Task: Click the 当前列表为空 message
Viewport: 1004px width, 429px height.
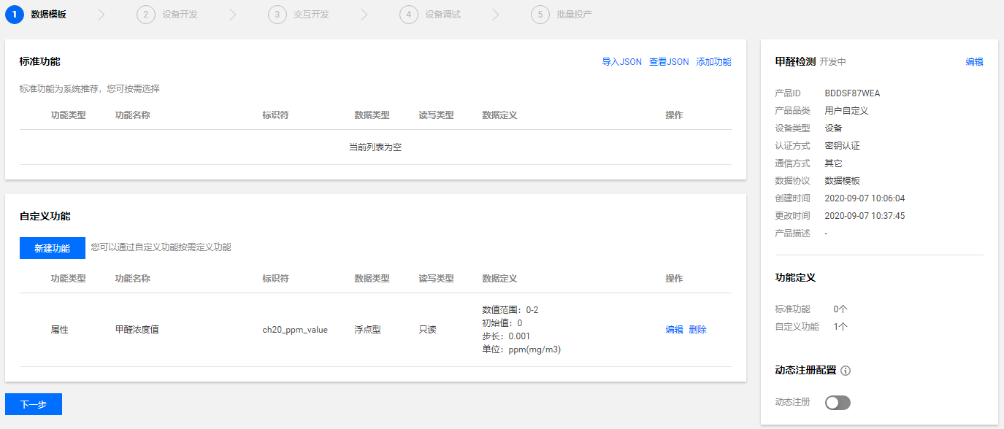Action: click(375, 147)
